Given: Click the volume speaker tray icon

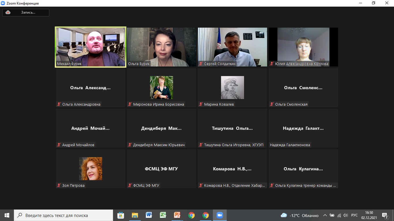Looking at the screenshot, I should click(346, 215).
